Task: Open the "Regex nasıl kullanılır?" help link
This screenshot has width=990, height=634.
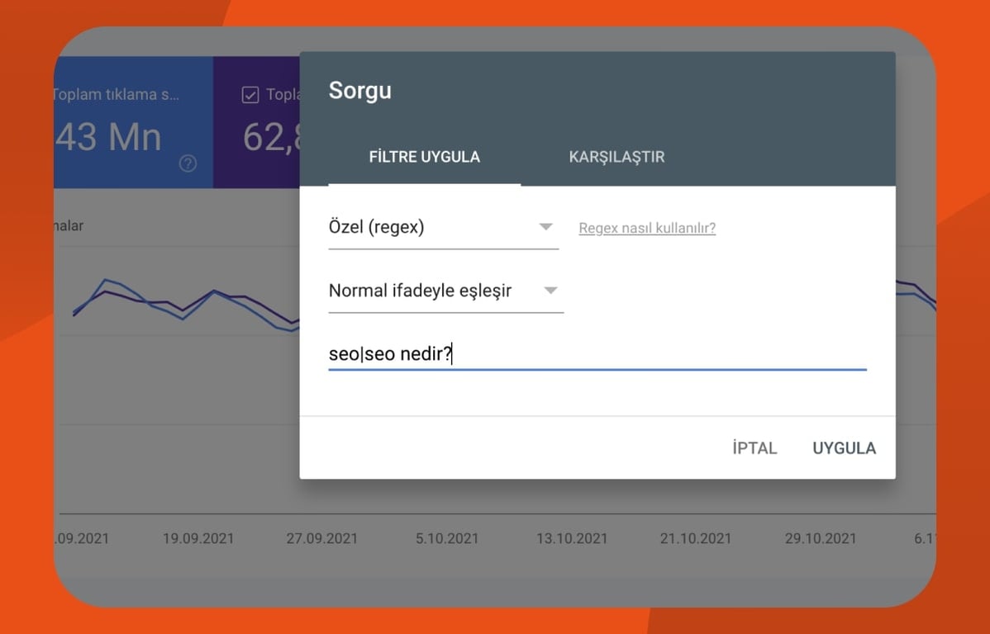Action: (647, 227)
